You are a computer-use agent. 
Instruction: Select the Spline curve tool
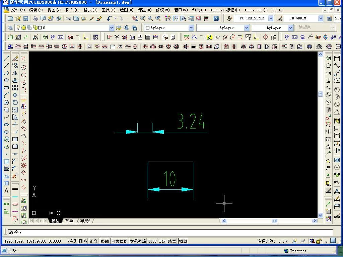(x=6, y=117)
